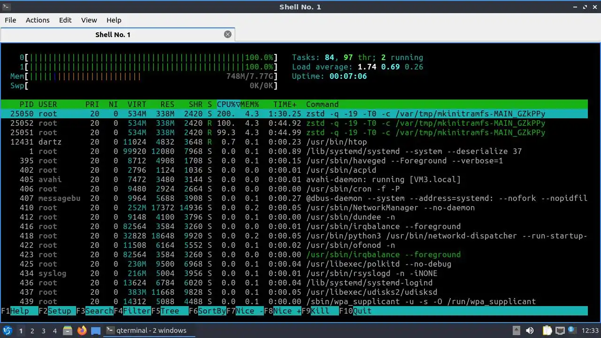
Task: Click the F8 Nice + function key label
Action: [283, 311]
